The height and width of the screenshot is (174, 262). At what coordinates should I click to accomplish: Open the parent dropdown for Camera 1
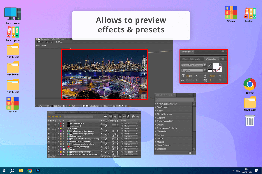click(131, 129)
